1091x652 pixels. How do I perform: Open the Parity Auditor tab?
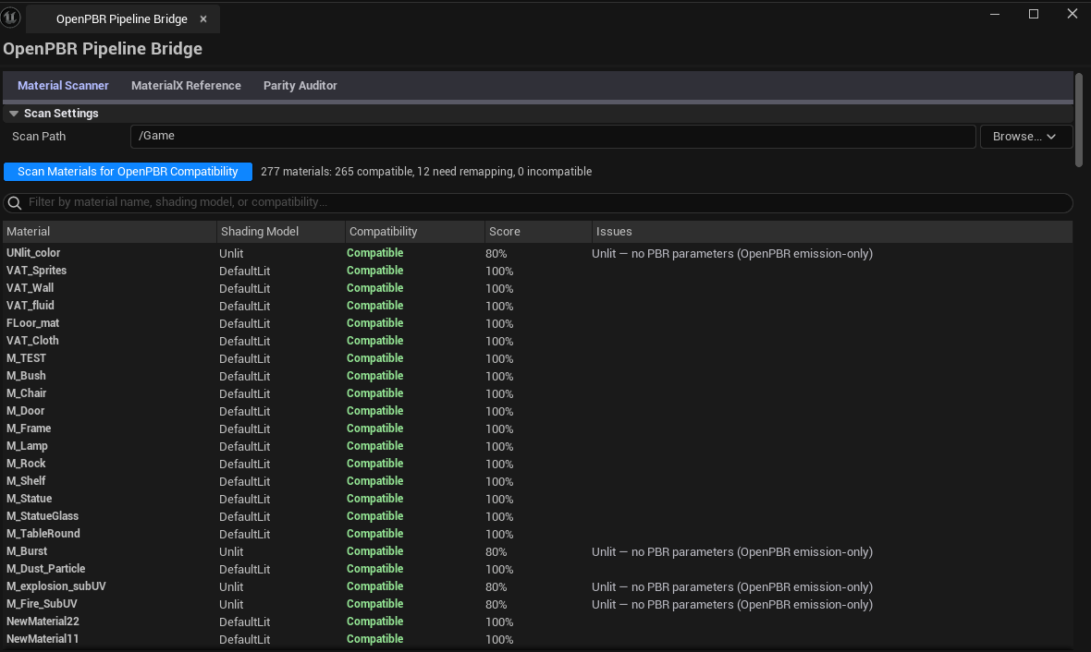click(300, 86)
